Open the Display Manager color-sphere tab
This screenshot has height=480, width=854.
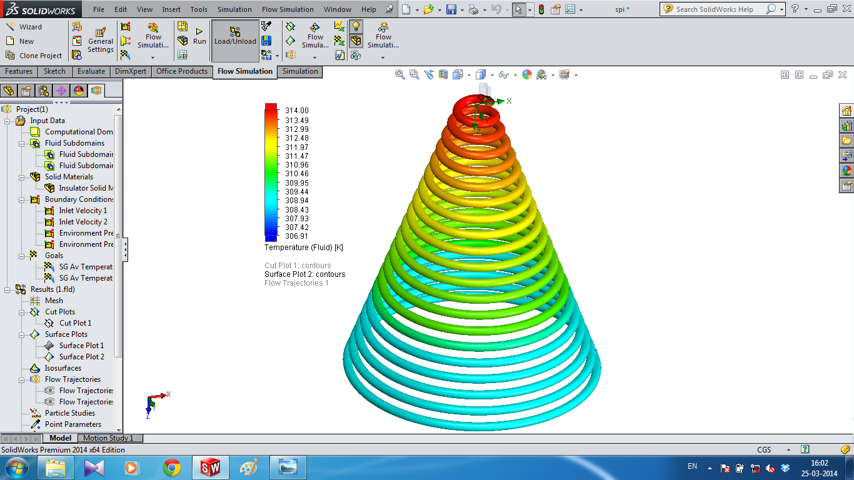pos(79,91)
